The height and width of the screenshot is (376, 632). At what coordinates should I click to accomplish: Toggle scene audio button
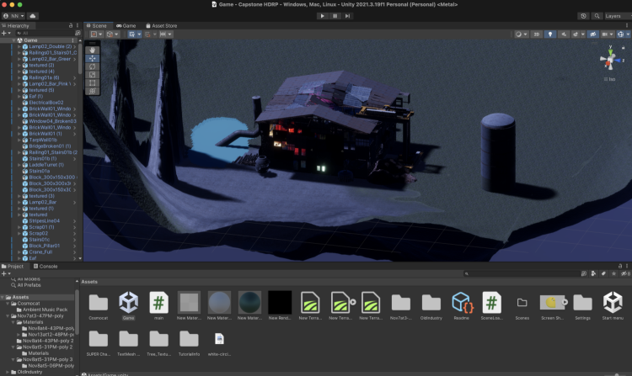(564, 34)
